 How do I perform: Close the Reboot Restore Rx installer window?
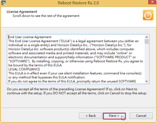(152, 2)
